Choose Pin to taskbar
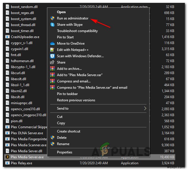The width and height of the screenshot is (188, 170). coord(67,94)
